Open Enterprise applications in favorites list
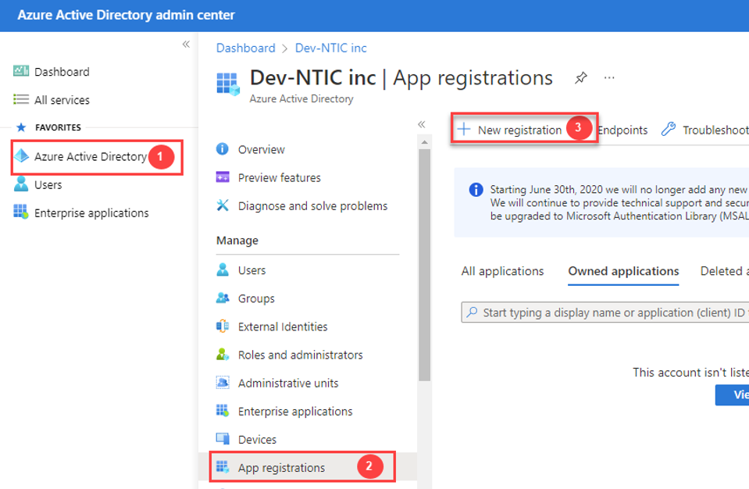The image size is (749, 489). pyautogui.click(x=91, y=213)
